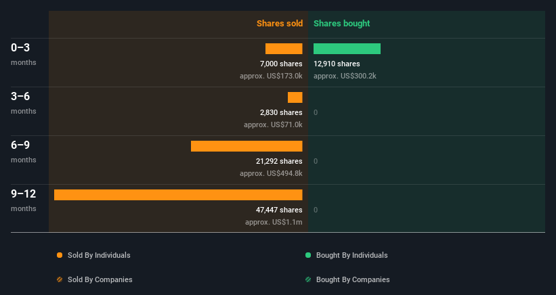Screen dimensions: 556x295
Task: Click the Shares sold column header
Action: [x=280, y=24]
